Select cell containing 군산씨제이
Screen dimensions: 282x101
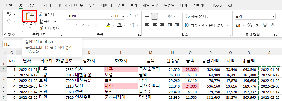tap(121, 97)
